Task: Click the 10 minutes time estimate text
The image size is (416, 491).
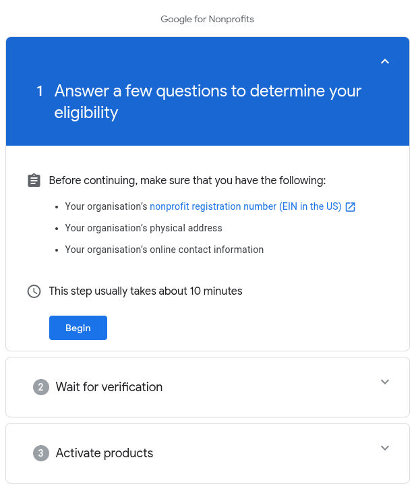Action: tap(146, 291)
